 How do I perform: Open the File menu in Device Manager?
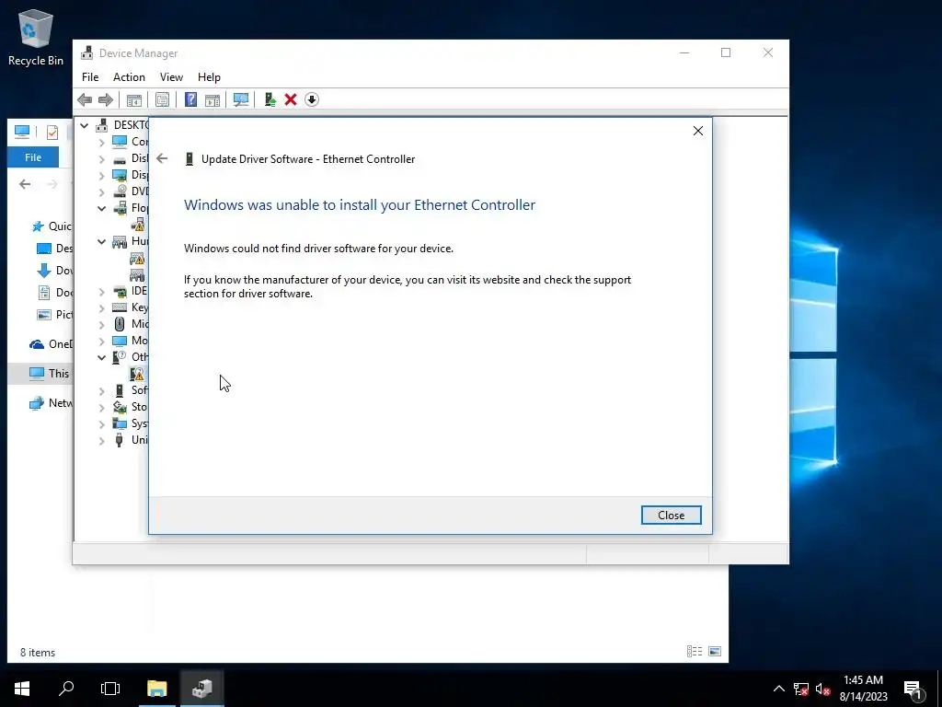tap(90, 77)
